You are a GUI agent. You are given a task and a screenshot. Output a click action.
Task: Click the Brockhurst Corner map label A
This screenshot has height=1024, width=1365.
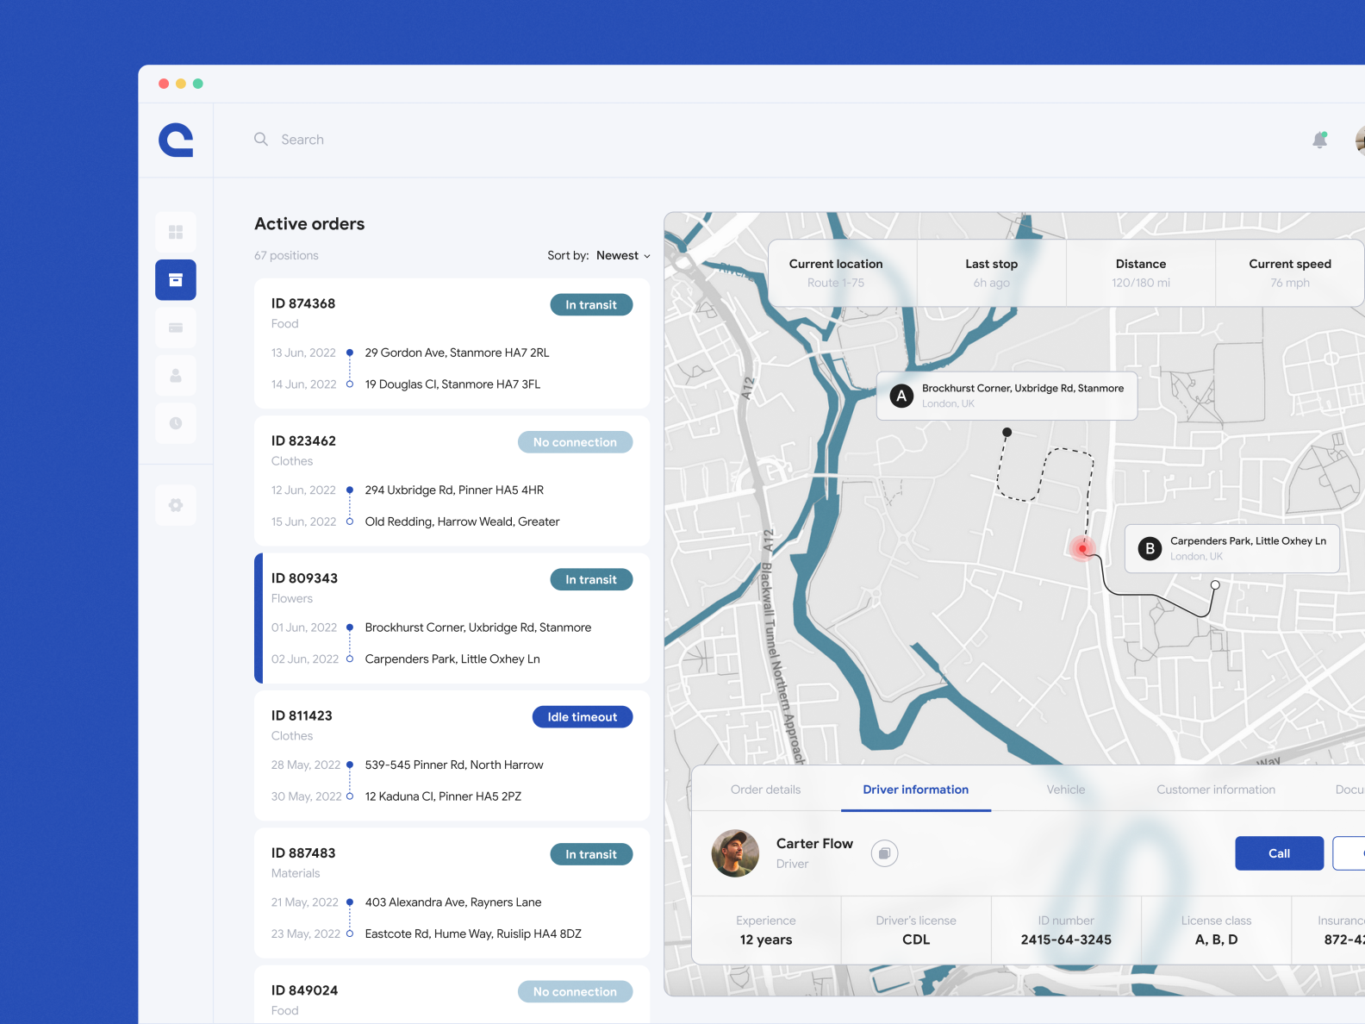tap(1007, 396)
